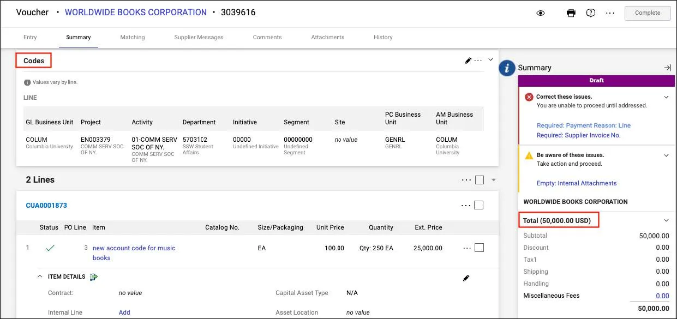
Task: Open WORLDWIDE BOOKS CORPORATION supplier link
Action: [136, 12]
